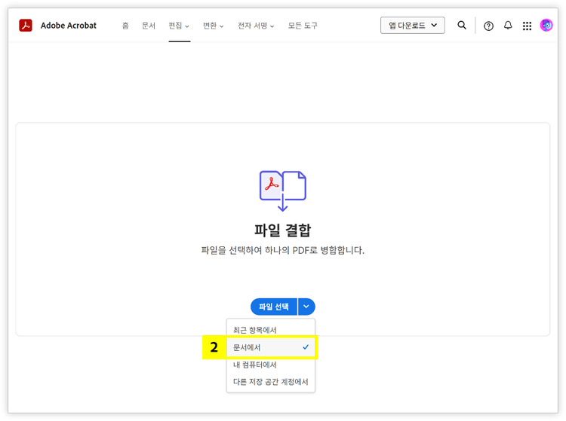Screen dimensions: 566x421
Task: Open the search magnifier icon
Action: (461, 25)
